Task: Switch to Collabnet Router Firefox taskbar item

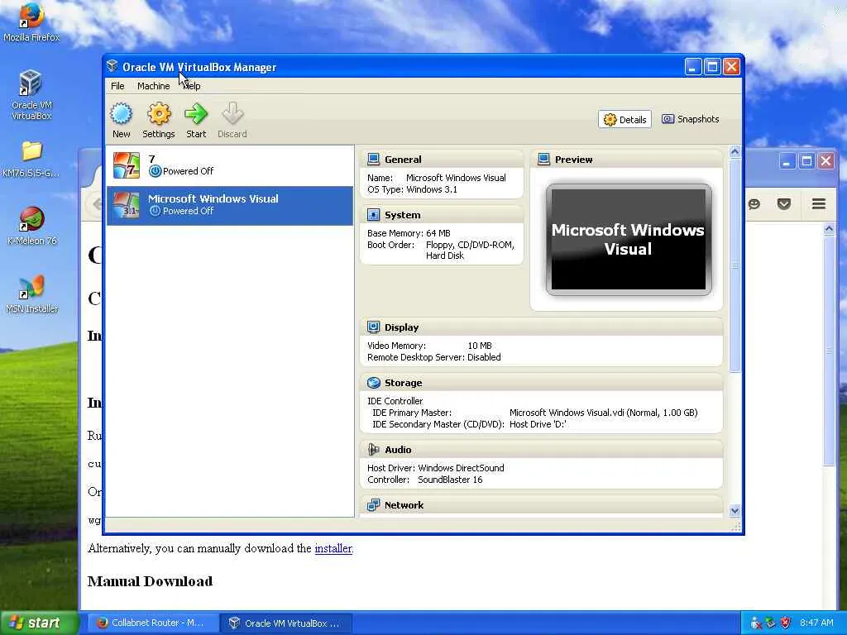Action: [153, 623]
